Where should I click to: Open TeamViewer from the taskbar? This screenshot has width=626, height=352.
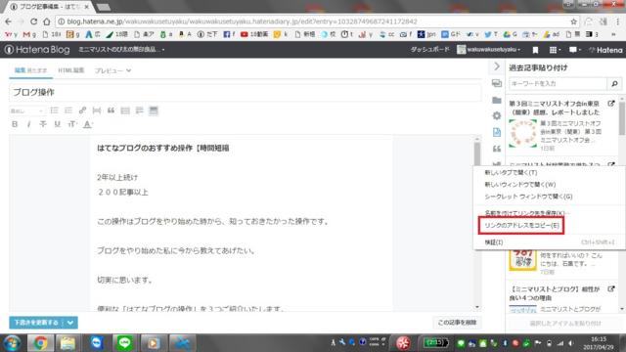96,343
